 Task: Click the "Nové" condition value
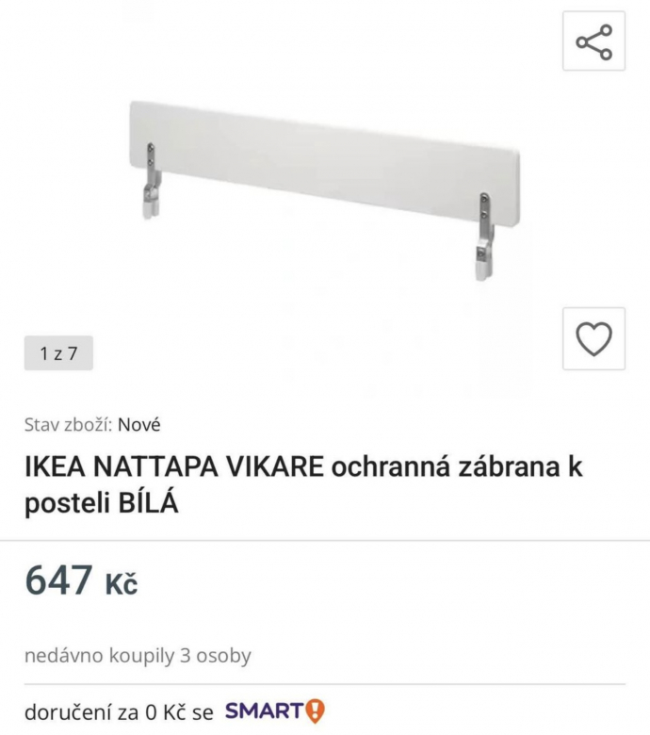click(x=139, y=425)
